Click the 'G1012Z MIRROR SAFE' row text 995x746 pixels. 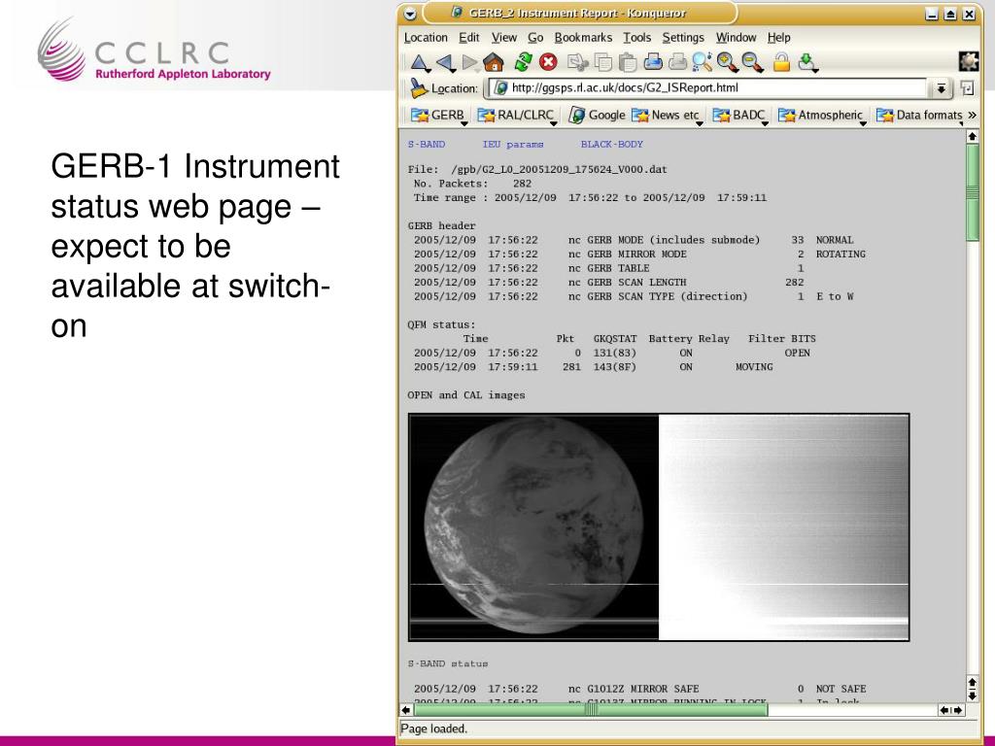pyautogui.click(x=643, y=689)
